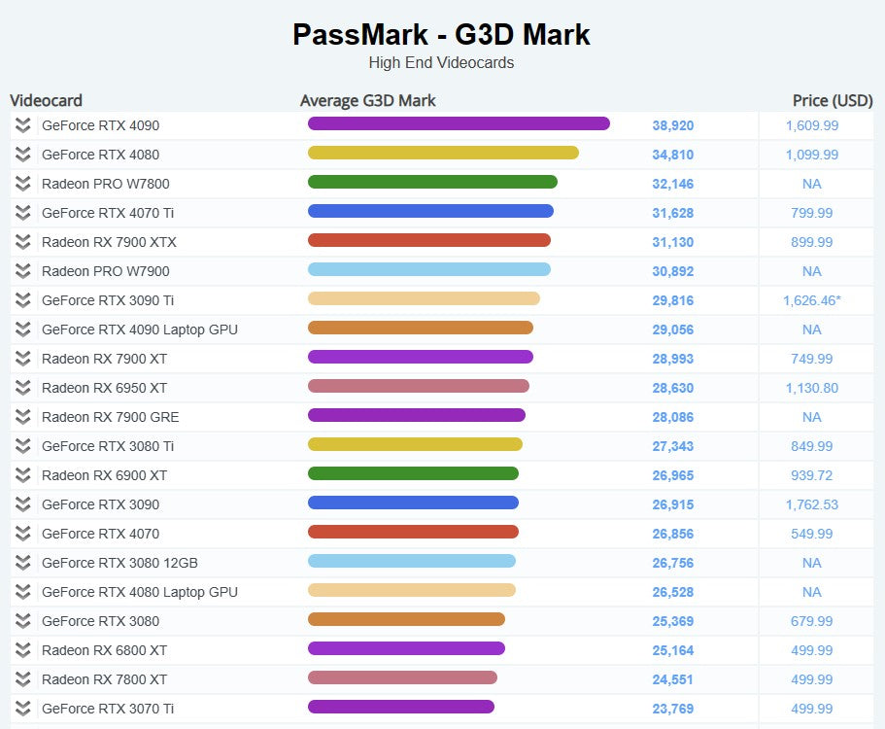Expand the GeForce RTX 4090 row chevron
The height and width of the screenshot is (729, 885).
pyautogui.click(x=22, y=125)
